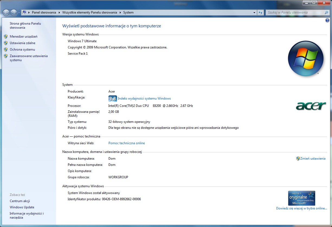
Task: Click the search magnifier icon
Action: tap(327, 12)
